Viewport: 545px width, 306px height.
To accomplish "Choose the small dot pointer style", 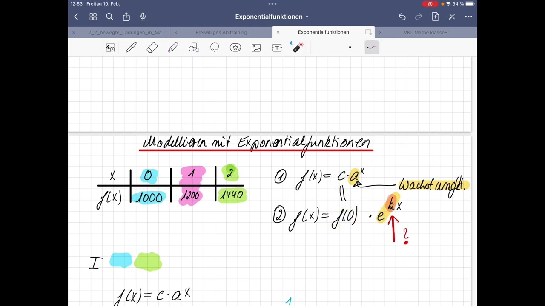I will pyautogui.click(x=350, y=47).
